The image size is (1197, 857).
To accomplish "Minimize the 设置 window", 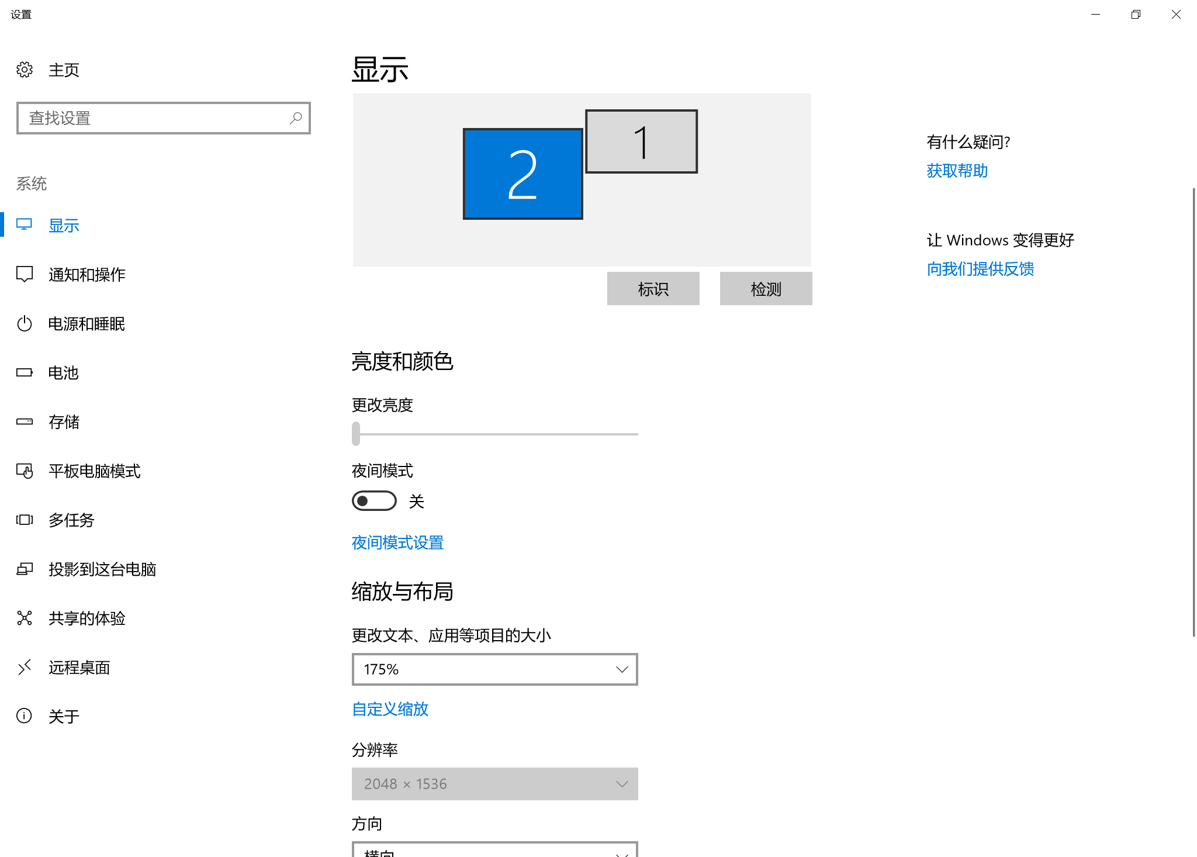I will pos(1095,15).
